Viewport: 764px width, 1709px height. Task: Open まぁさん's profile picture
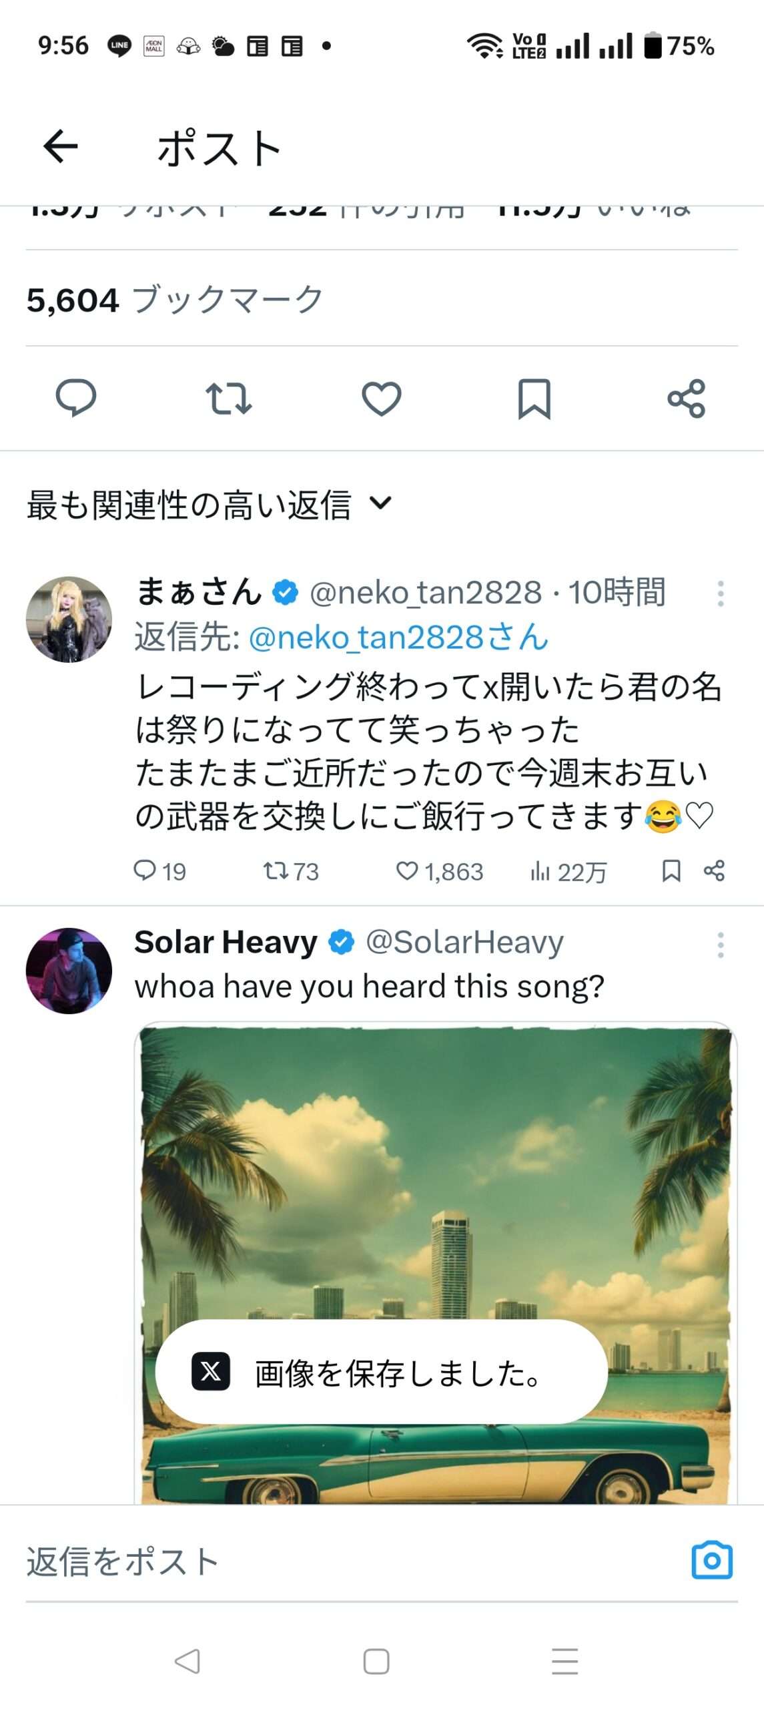point(69,620)
